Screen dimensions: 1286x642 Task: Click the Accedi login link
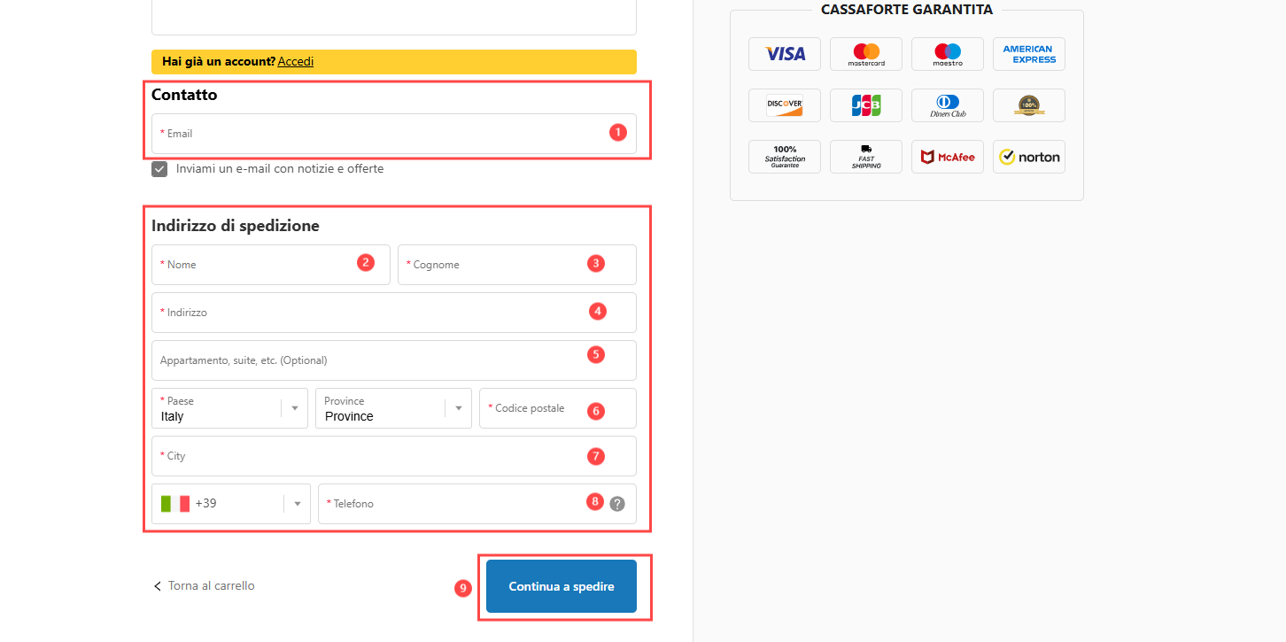point(295,62)
